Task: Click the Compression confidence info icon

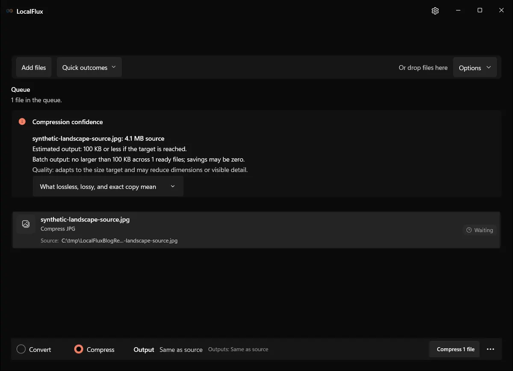Action: [22, 122]
